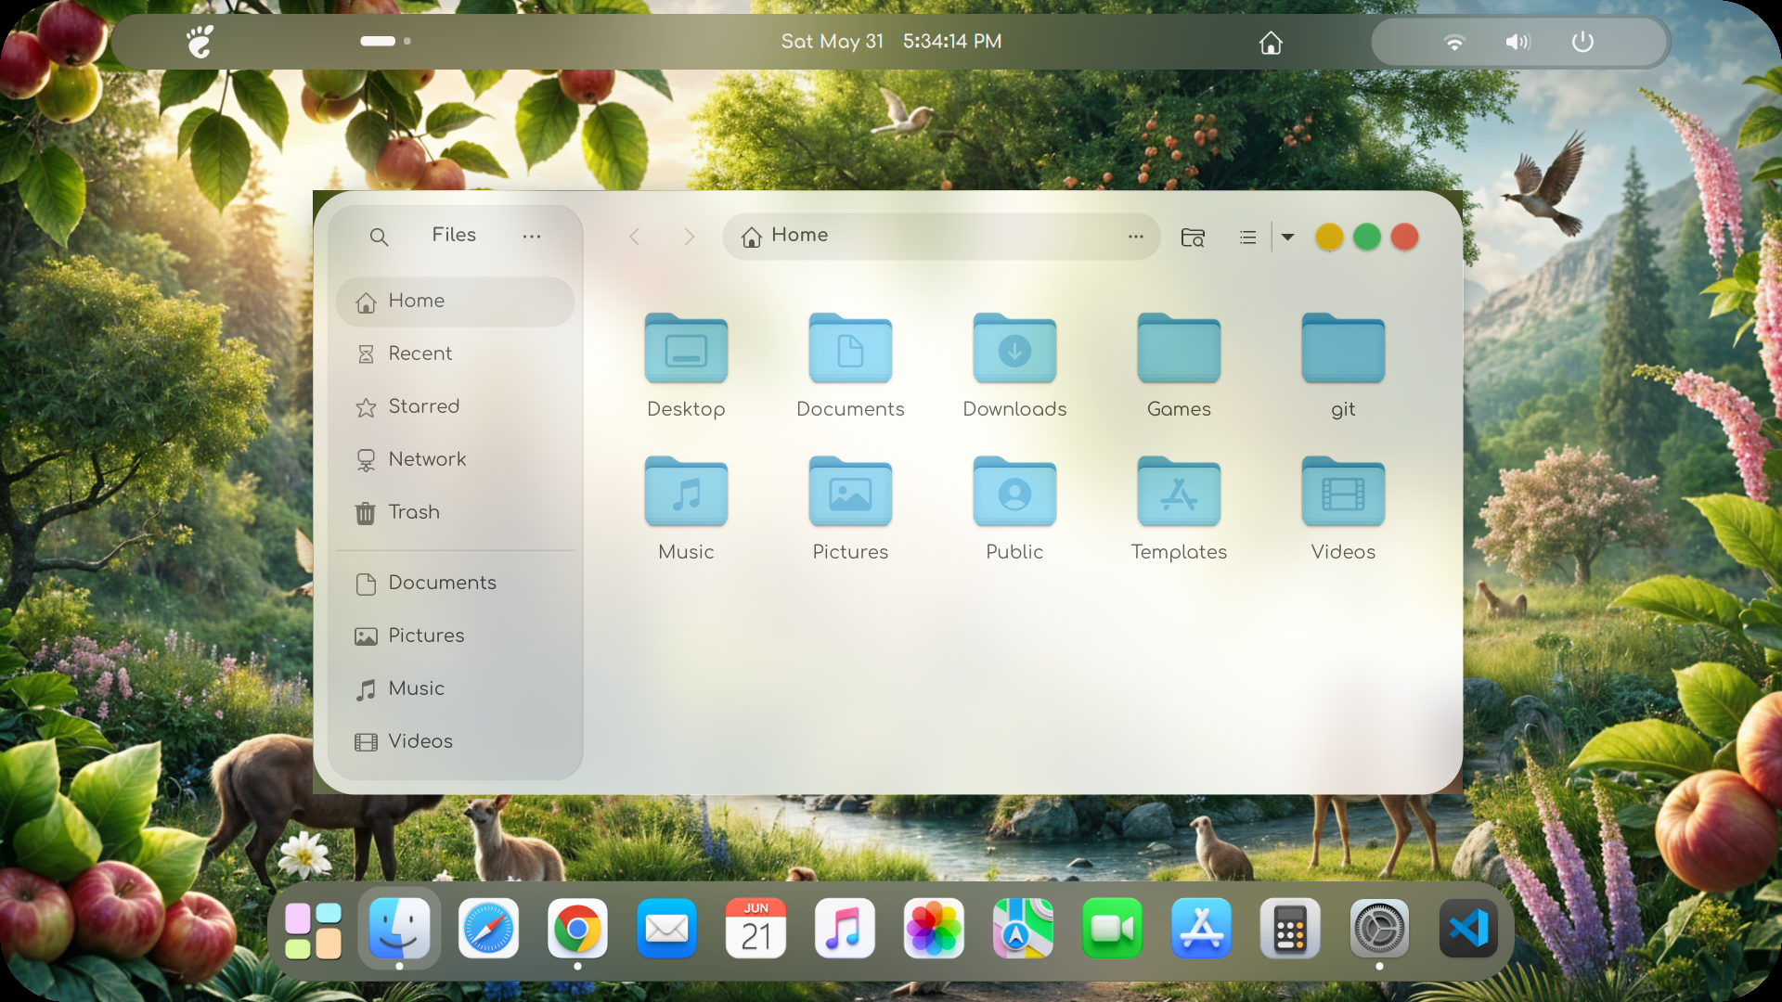
Task: Open Network in the sidebar
Action: click(x=455, y=460)
